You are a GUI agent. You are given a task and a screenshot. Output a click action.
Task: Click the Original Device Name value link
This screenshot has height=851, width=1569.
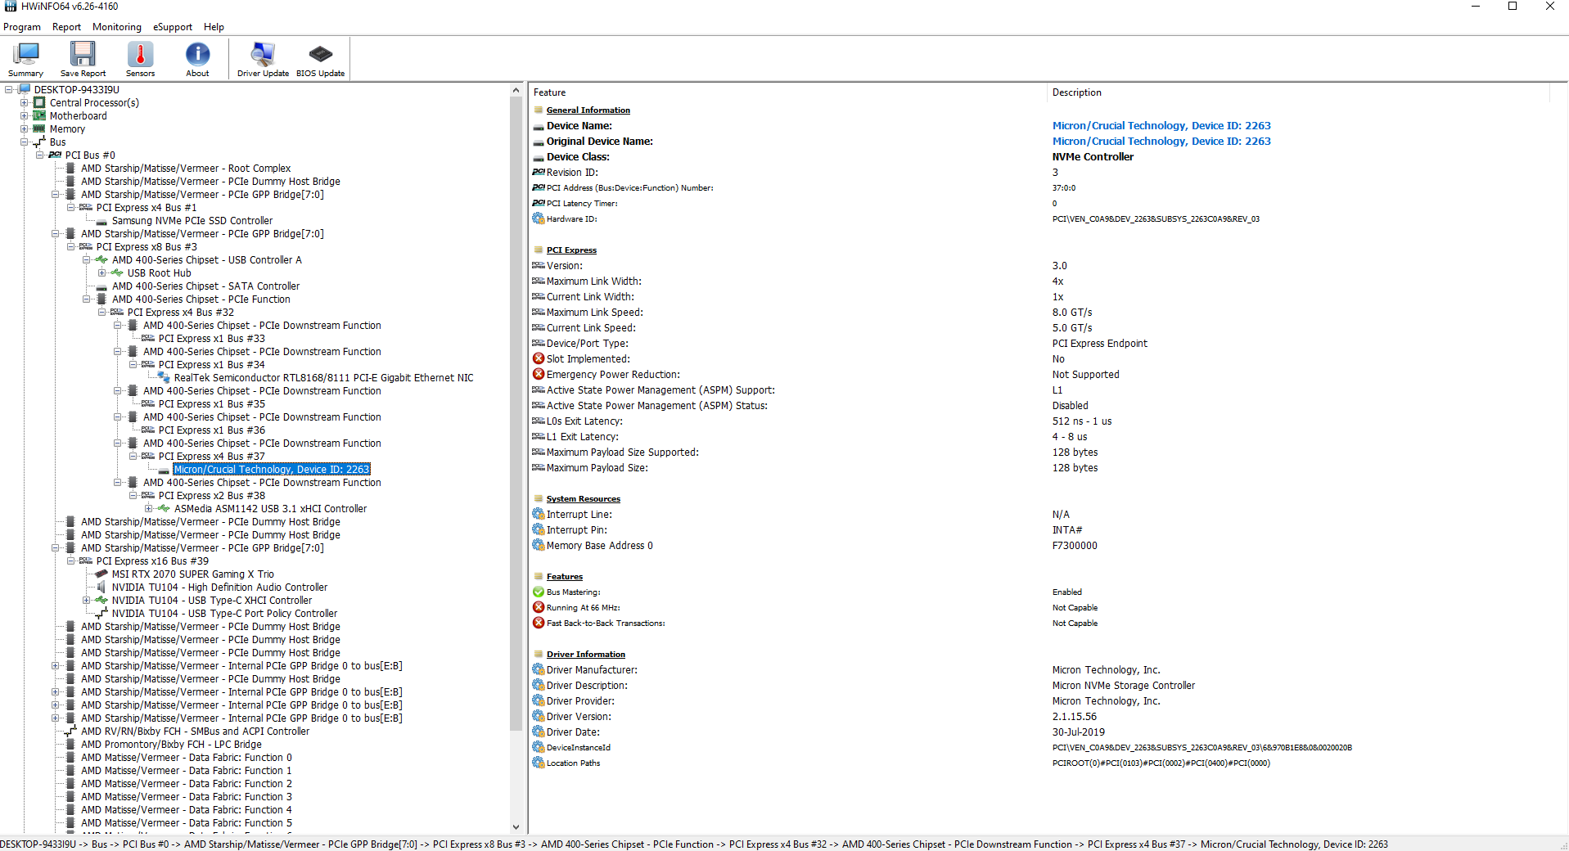[x=1161, y=141]
